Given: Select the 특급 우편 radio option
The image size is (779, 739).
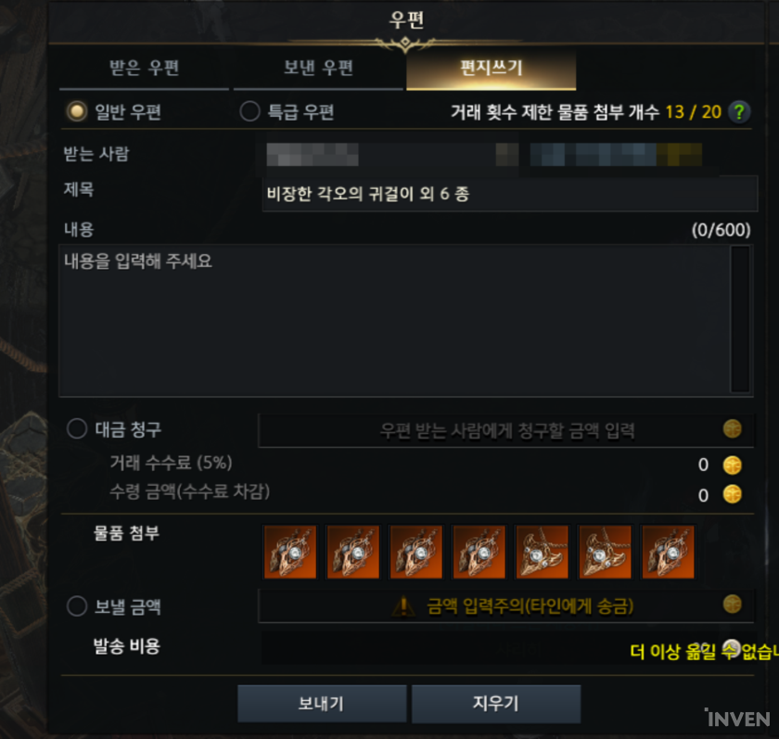Looking at the screenshot, I should (249, 111).
